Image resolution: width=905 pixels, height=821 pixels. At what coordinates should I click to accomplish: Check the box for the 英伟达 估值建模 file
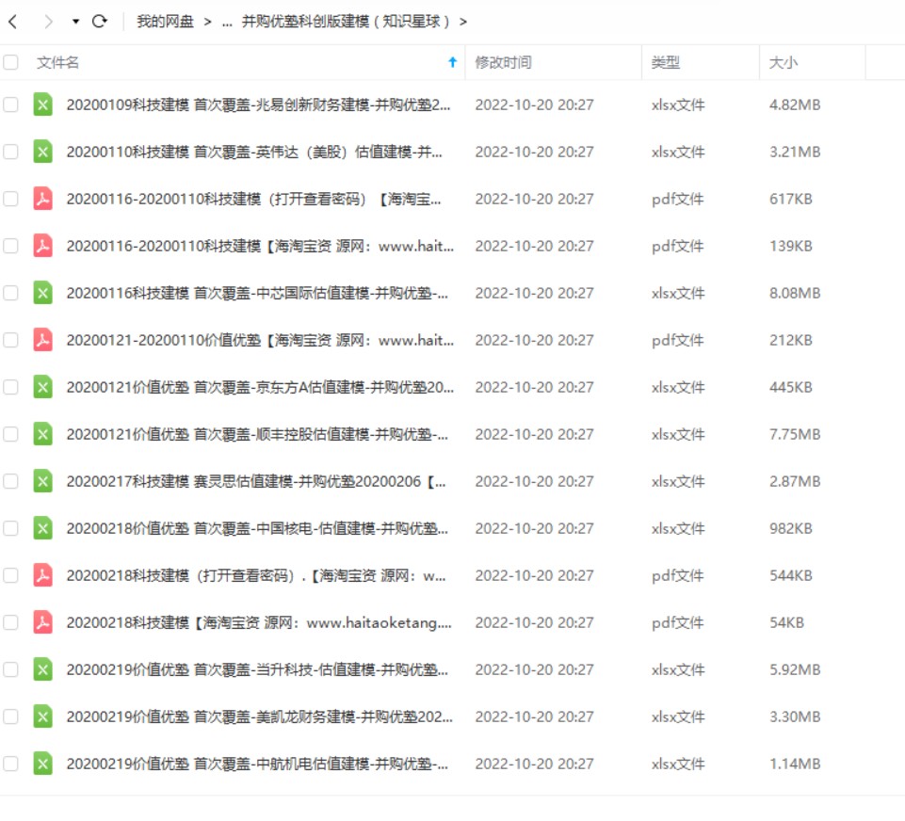point(10,152)
